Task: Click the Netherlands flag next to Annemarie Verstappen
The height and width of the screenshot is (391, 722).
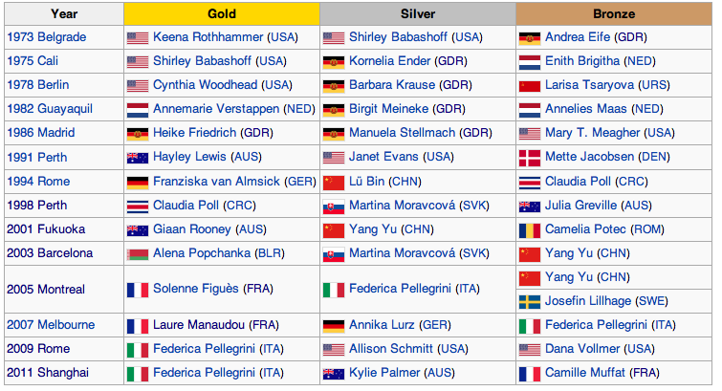Action: 138,110
